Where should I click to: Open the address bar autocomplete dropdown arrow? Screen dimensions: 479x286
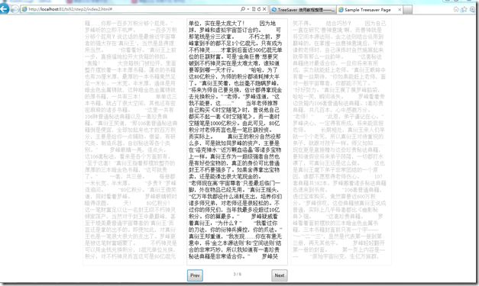click(248, 9)
